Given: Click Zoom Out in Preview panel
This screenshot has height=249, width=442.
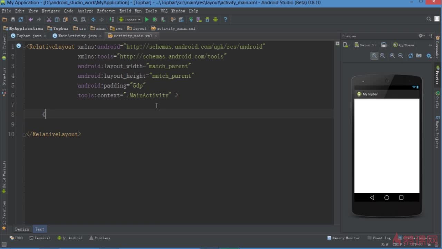Looking at the screenshot, I should click(401, 56).
